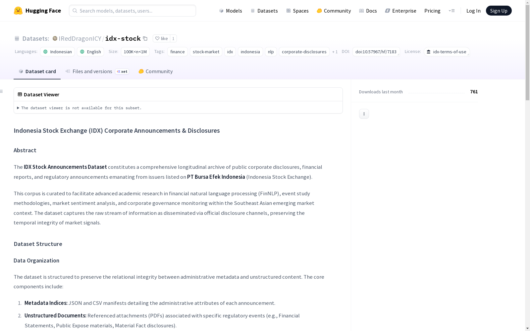Click the idx-stock dataset title link
Image resolution: width=530 pixels, height=331 pixels.
[123, 38]
